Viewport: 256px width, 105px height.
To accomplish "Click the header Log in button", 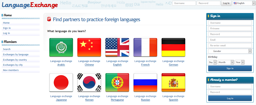I will [226, 3].
